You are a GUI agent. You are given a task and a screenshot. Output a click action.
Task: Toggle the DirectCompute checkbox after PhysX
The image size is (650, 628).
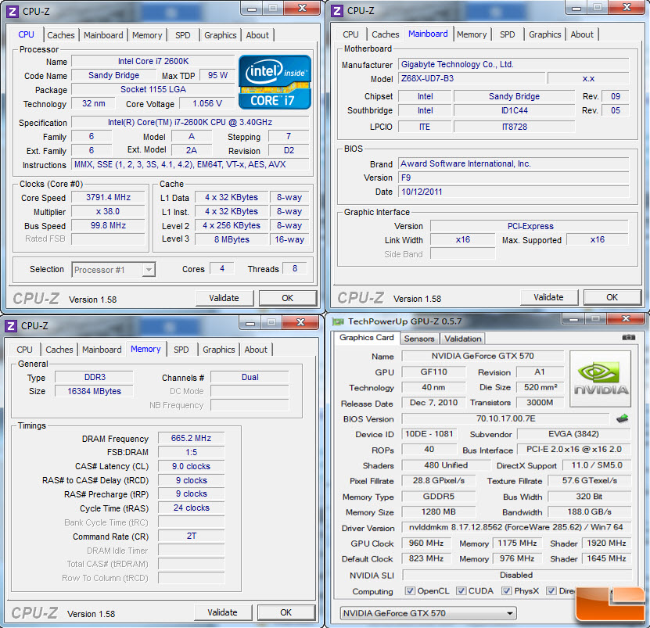pyautogui.click(x=551, y=591)
